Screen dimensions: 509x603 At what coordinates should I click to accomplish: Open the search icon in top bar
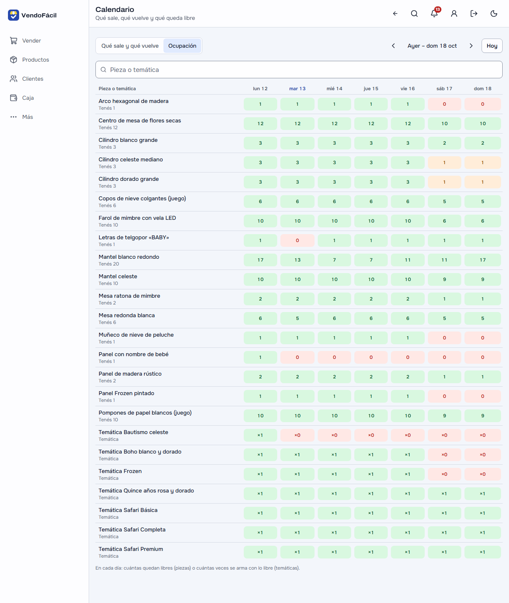coord(414,14)
